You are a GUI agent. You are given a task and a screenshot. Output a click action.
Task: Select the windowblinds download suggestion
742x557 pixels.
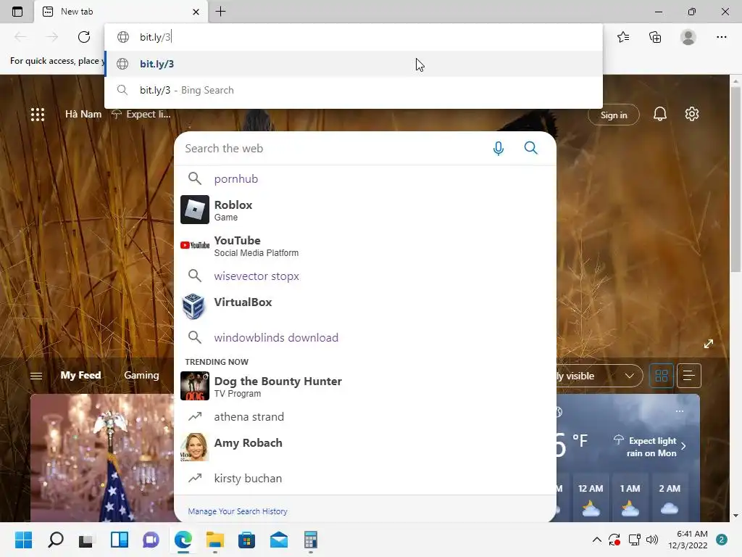pos(365,337)
